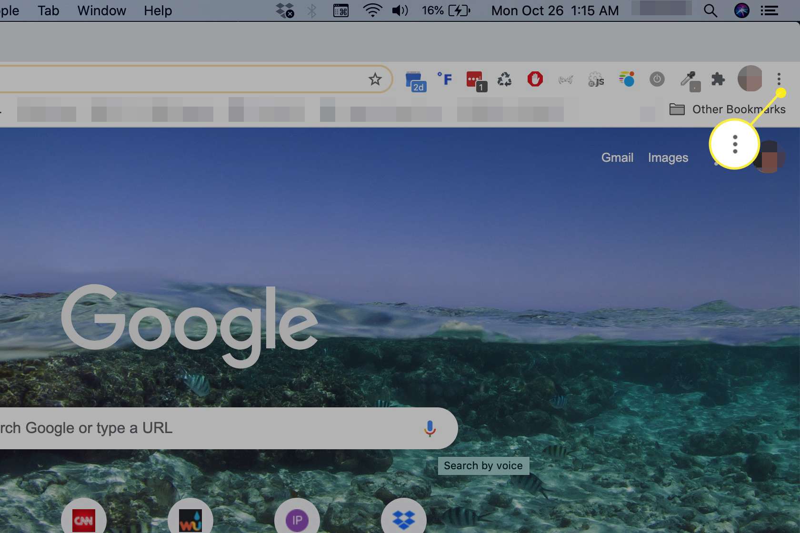Click the Google account avatar on the page
This screenshot has width=800, height=533.
[770, 157]
